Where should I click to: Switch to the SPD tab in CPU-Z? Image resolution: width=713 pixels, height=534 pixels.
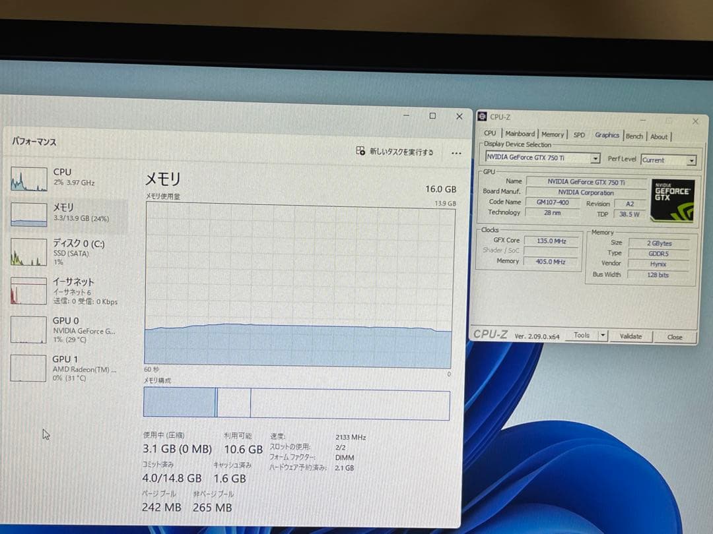point(579,134)
